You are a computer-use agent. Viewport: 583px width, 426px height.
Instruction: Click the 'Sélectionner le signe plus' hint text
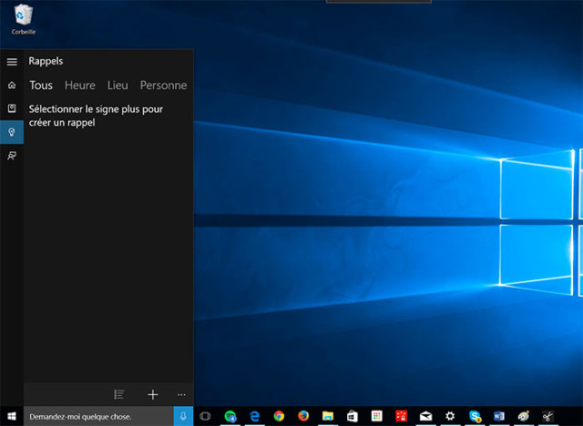(x=96, y=116)
